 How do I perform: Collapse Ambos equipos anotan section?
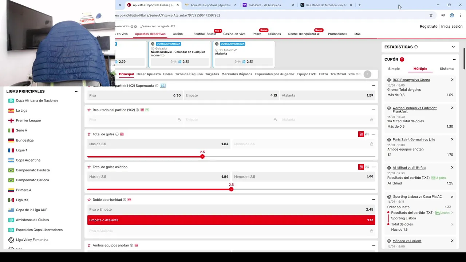click(x=374, y=245)
